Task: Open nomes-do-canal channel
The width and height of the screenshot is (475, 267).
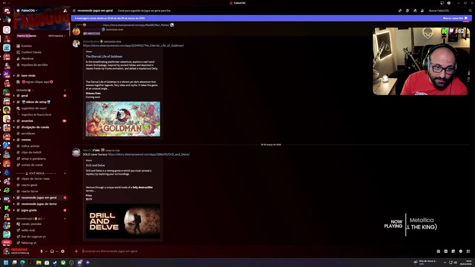Action: (x=32, y=165)
